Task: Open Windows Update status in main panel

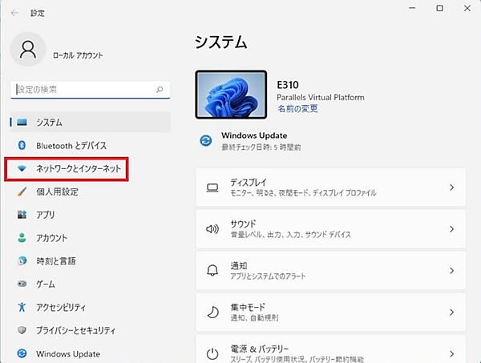Action: click(x=254, y=141)
